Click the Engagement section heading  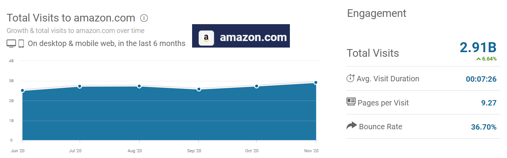coord(376,13)
